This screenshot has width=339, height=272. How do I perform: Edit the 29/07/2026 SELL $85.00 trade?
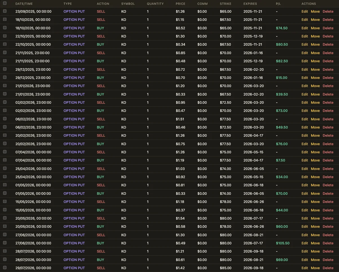click(305, 268)
